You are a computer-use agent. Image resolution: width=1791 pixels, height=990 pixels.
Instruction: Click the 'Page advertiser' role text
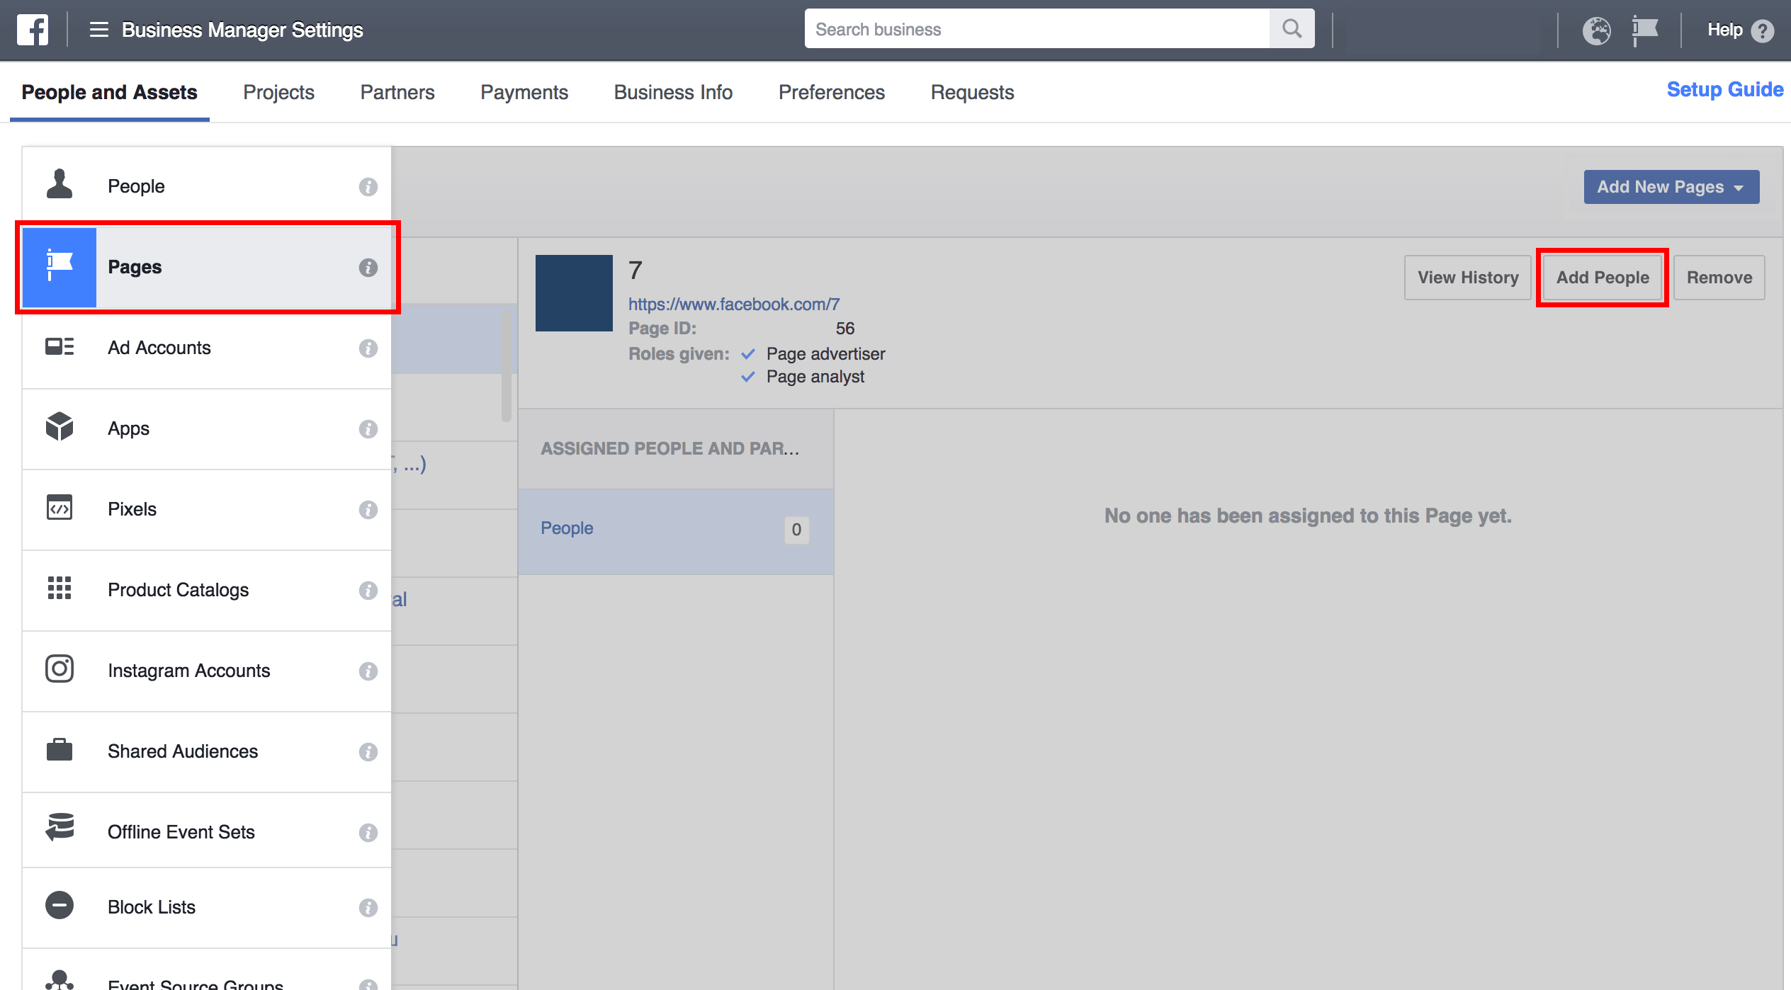(825, 354)
